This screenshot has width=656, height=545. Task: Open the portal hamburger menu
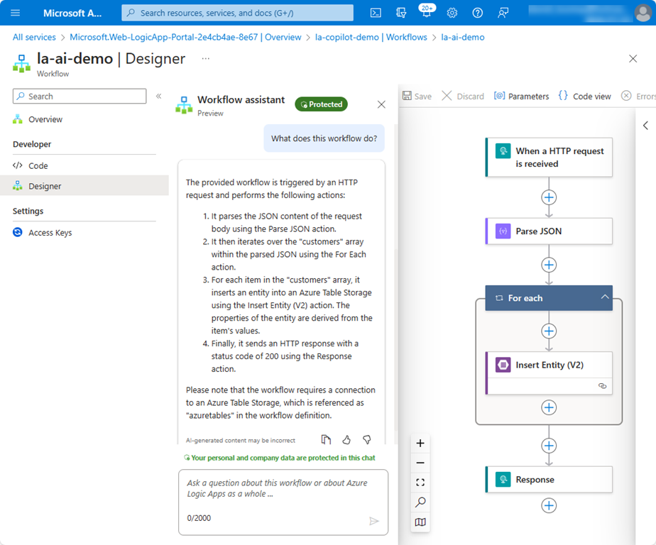point(16,13)
